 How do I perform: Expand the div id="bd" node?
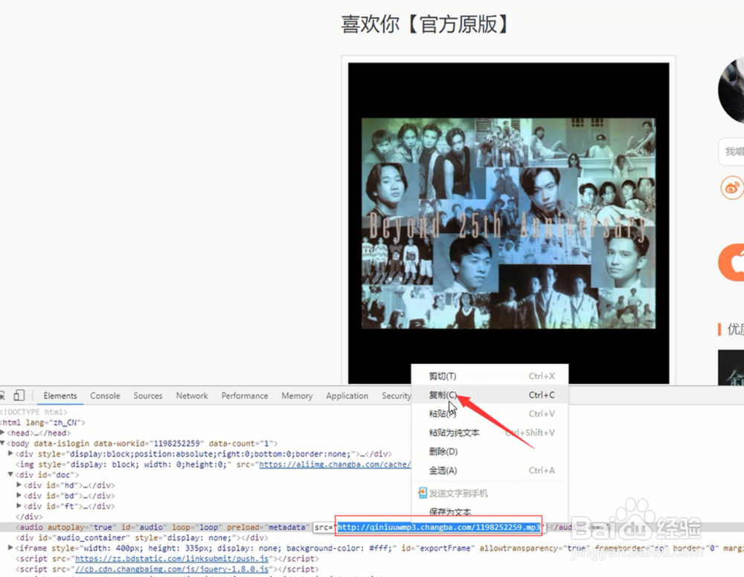[19, 495]
